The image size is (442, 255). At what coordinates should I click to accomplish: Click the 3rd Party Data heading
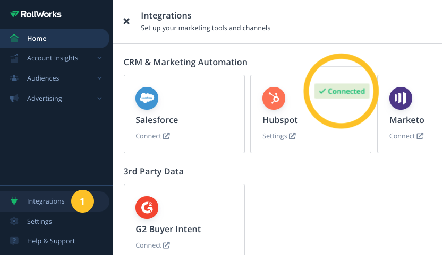[154, 171]
